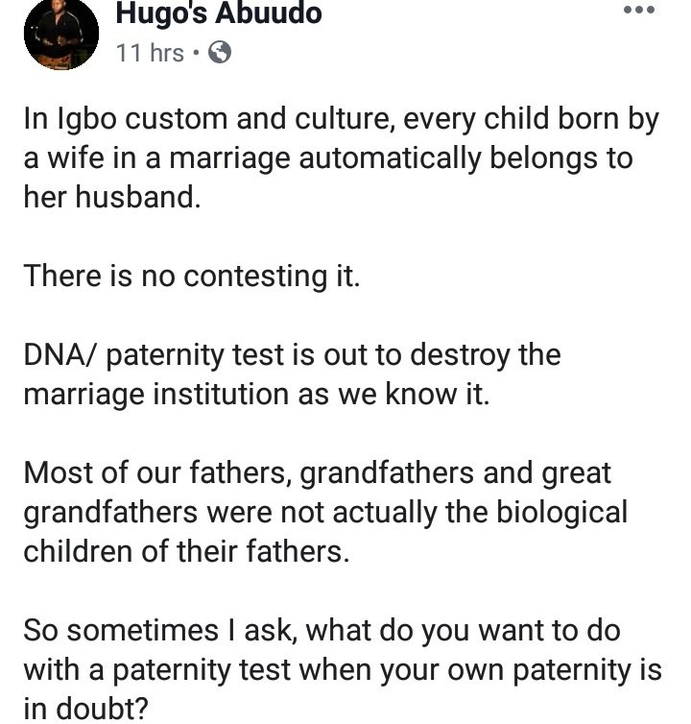Open the post's three-dot options menu
This screenshot has width=691, height=724.
(x=639, y=11)
